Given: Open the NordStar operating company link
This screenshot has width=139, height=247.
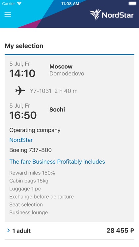Looking at the screenshot, I should [x=21, y=140].
